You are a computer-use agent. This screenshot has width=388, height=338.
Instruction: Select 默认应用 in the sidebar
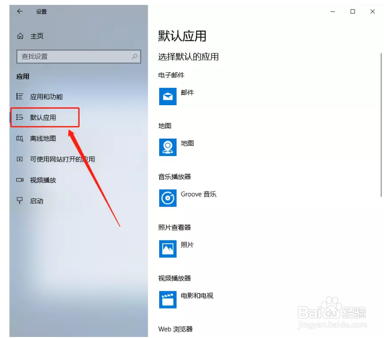click(x=43, y=117)
